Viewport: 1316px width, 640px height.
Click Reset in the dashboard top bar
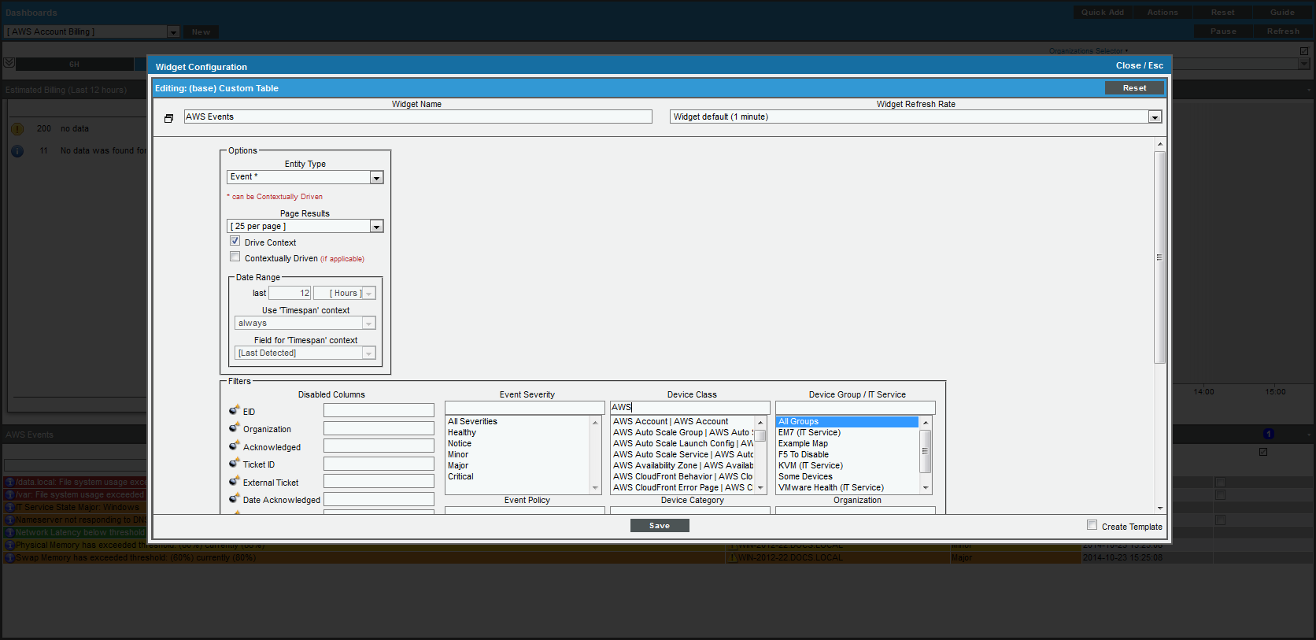[x=1222, y=13]
